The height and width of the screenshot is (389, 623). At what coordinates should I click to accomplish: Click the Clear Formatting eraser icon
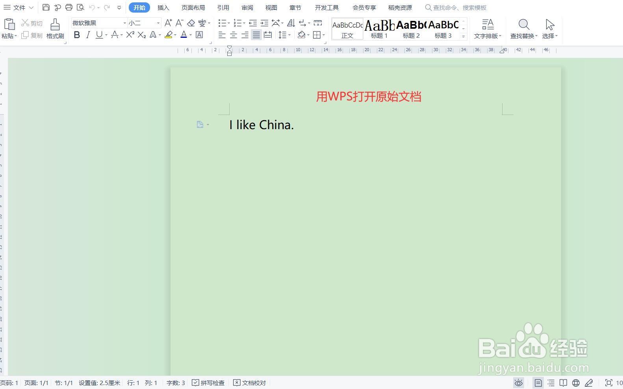click(191, 23)
